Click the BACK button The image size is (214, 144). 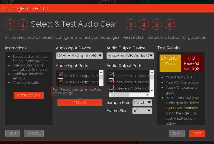coord(177,133)
